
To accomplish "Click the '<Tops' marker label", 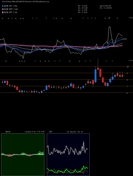I will 131,18.
